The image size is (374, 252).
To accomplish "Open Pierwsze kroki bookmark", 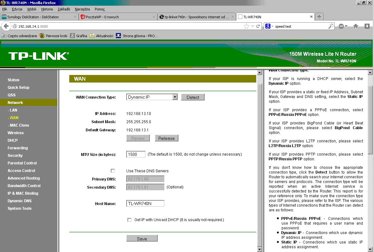I will click(54, 36).
